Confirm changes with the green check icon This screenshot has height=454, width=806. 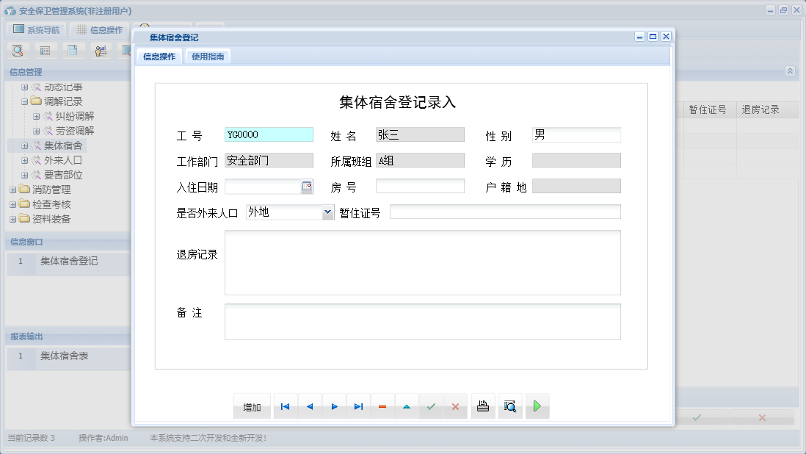coord(431,405)
